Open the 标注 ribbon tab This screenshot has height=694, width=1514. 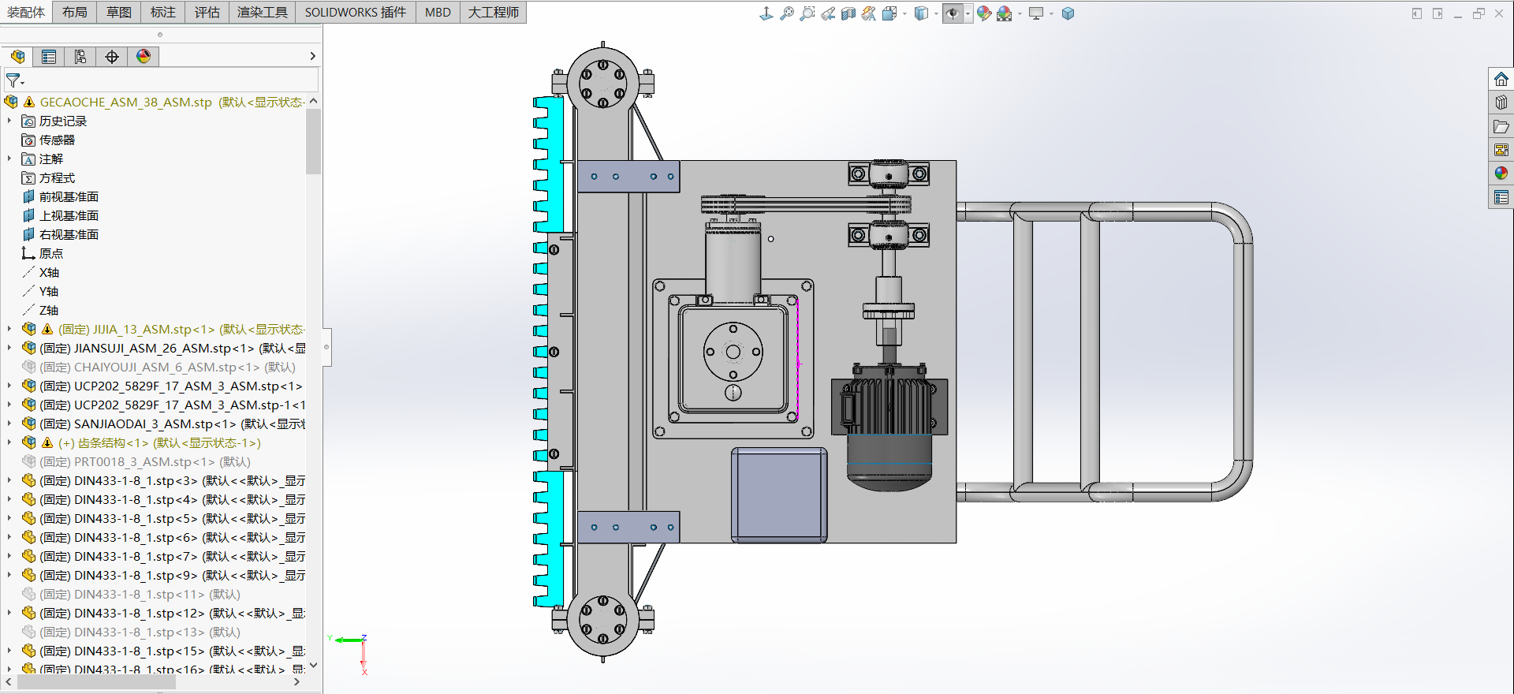[x=163, y=12]
